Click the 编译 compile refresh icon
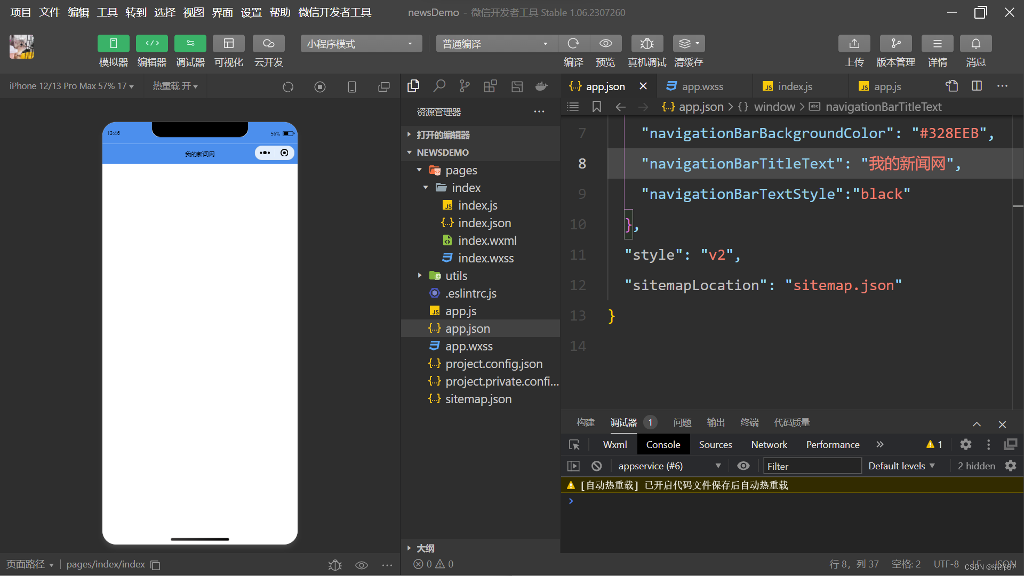 click(573, 43)
